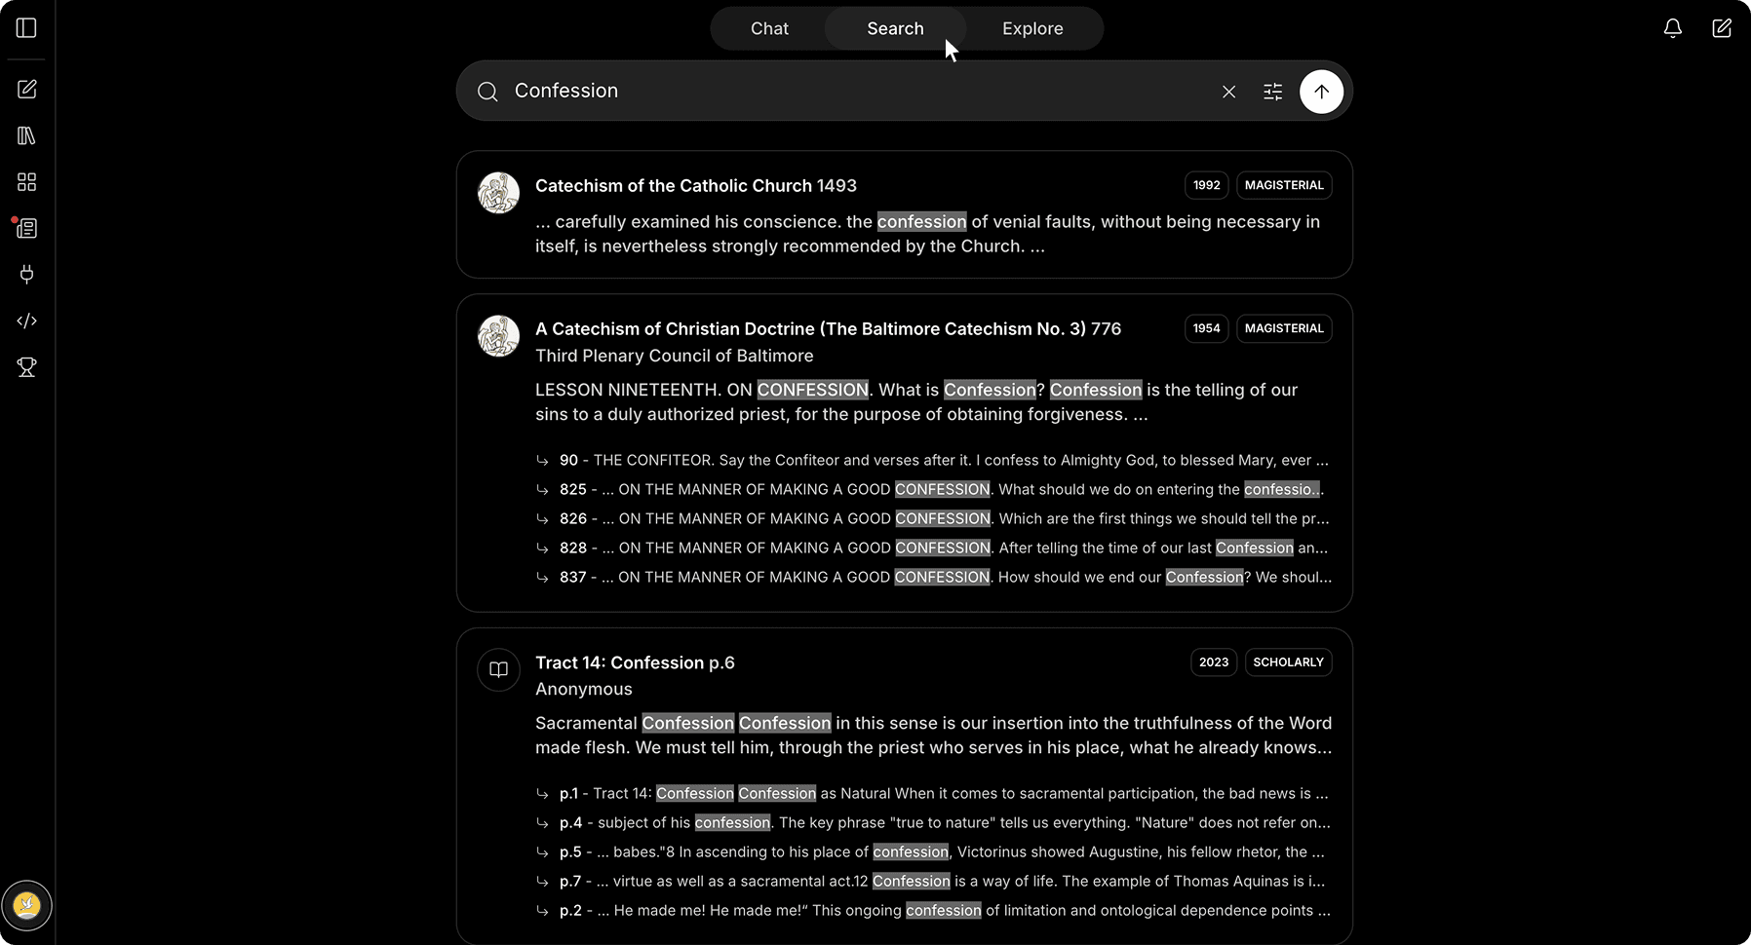Open the apps grid icon
The image size is (1751, 945).
(26, 182)
